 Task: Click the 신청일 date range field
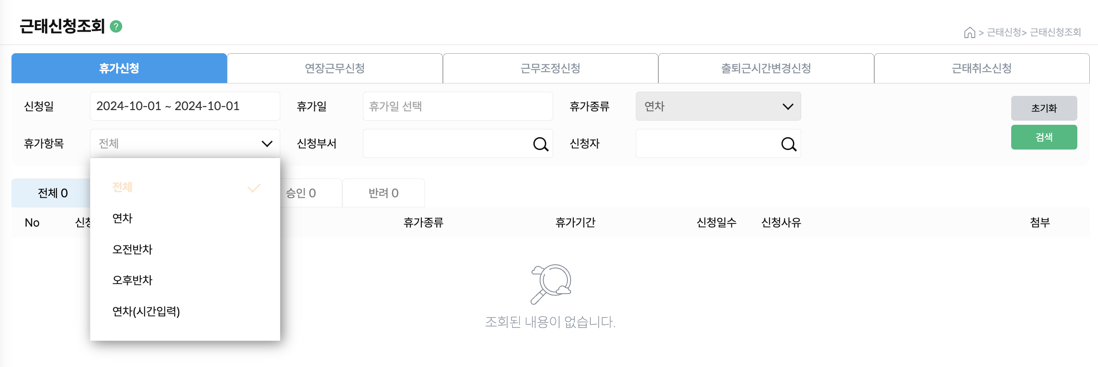(x=185, y=106)
